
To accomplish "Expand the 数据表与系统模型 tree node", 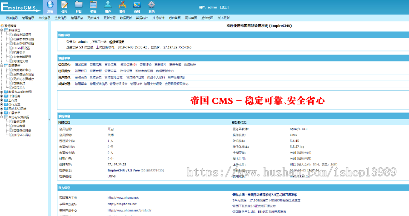I will pos(2,92).
